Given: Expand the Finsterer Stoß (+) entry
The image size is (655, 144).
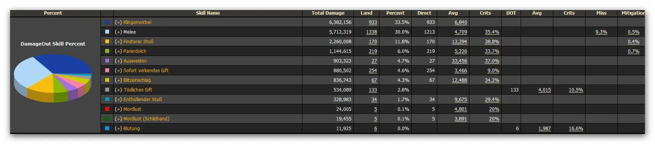Looking at the screenshot, I should [118, 42].
